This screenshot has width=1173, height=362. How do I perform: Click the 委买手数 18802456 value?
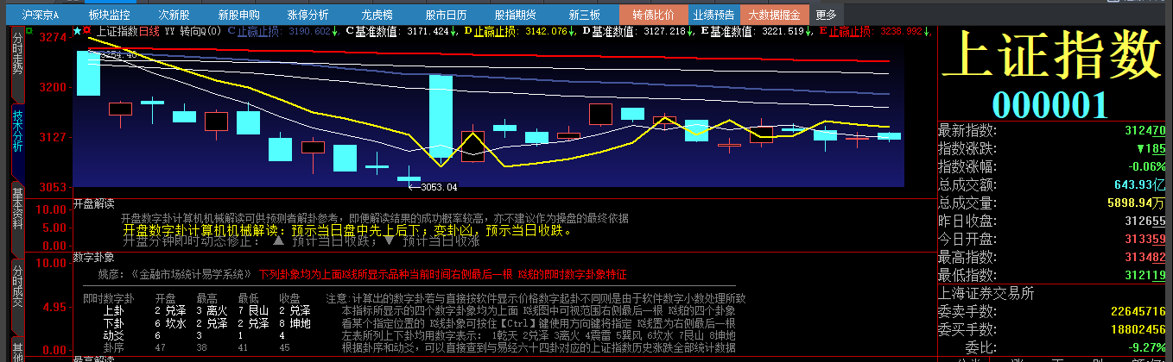click(x=1138, y=329)
